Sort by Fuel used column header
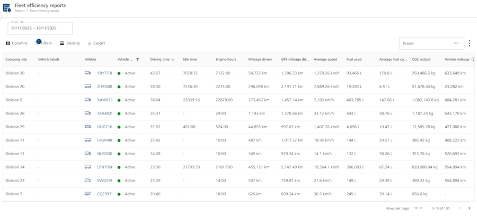This screenshot has height=218, width=477. click(354, 60)
